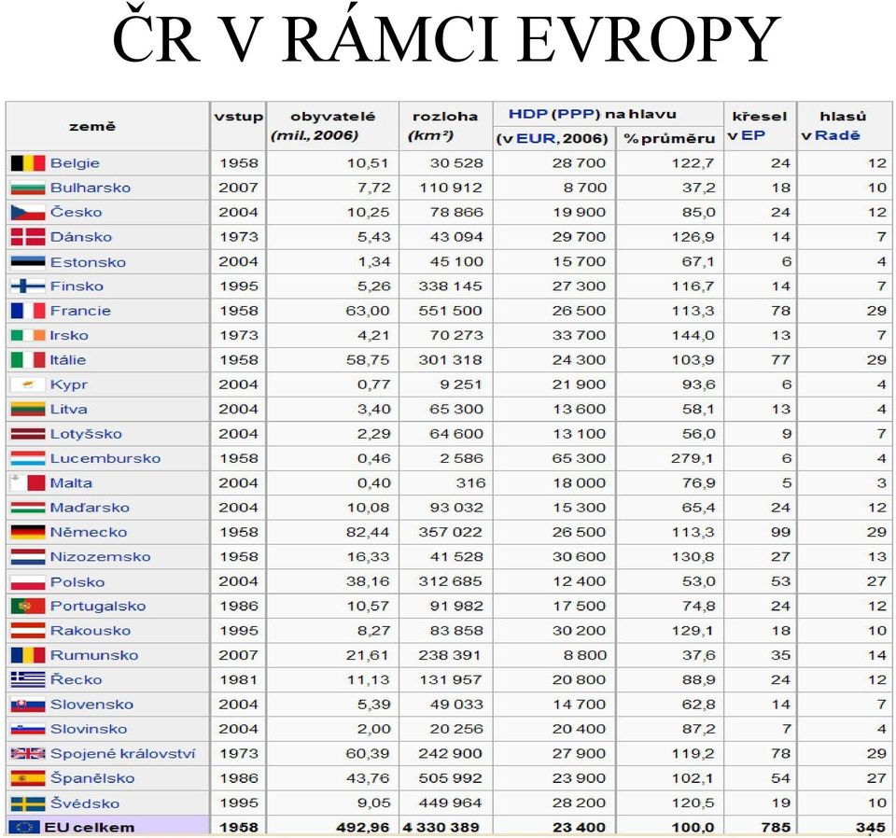
Task: Click the HDP link in header
Action: point(528,114)
